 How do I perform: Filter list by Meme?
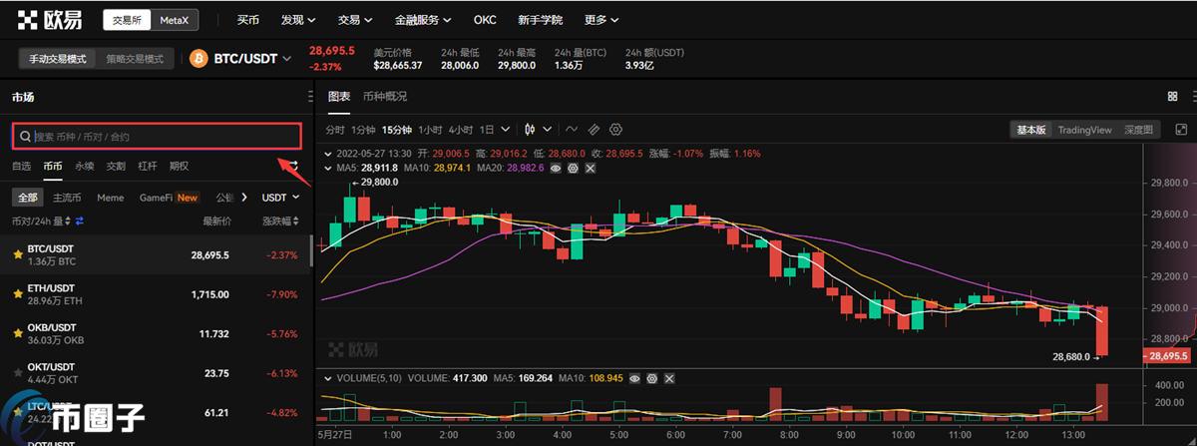[x=111, y=198]
